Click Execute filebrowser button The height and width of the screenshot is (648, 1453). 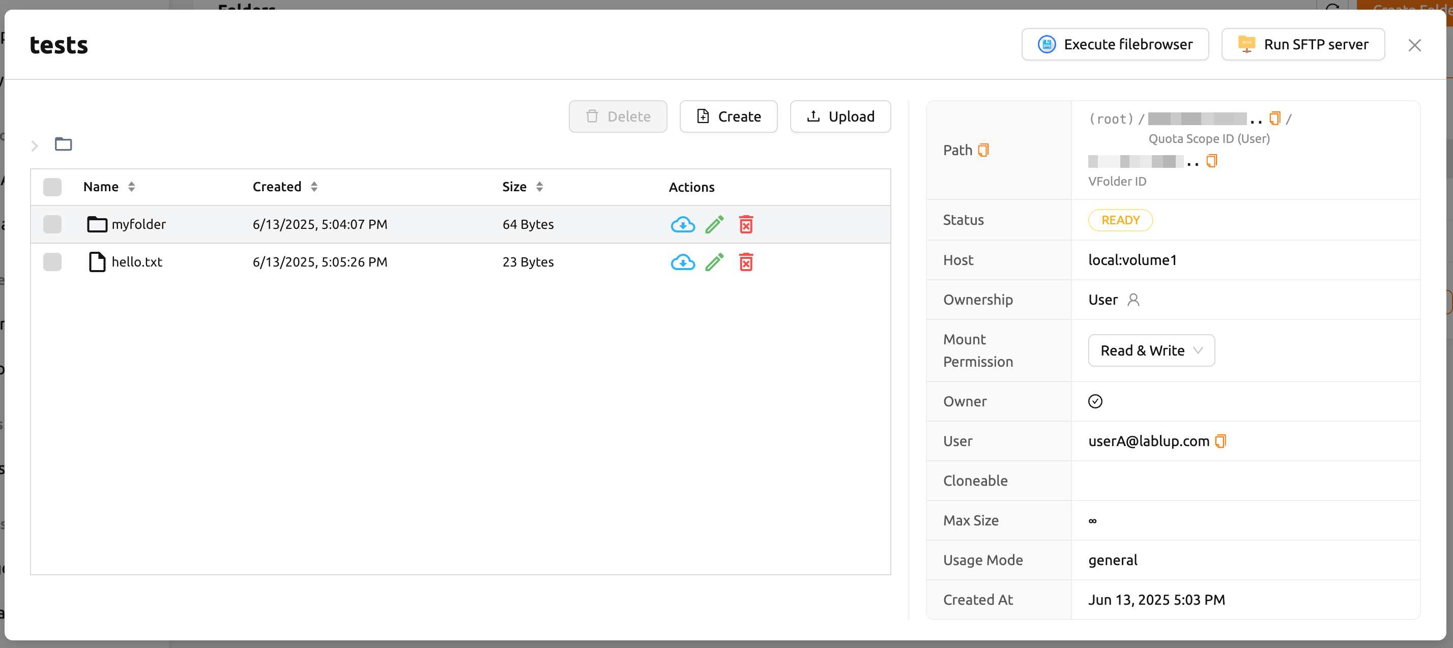[1115, 45]
